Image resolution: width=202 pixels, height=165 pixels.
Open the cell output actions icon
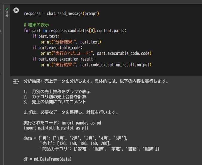pyautogui.click(x=16, y=81)
